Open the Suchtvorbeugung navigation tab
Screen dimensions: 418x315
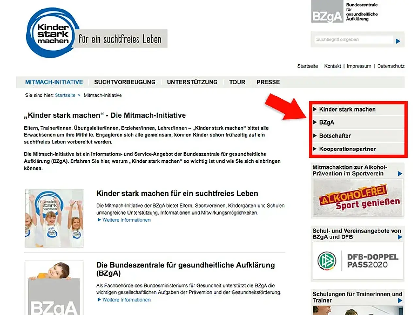coord(125,82)
